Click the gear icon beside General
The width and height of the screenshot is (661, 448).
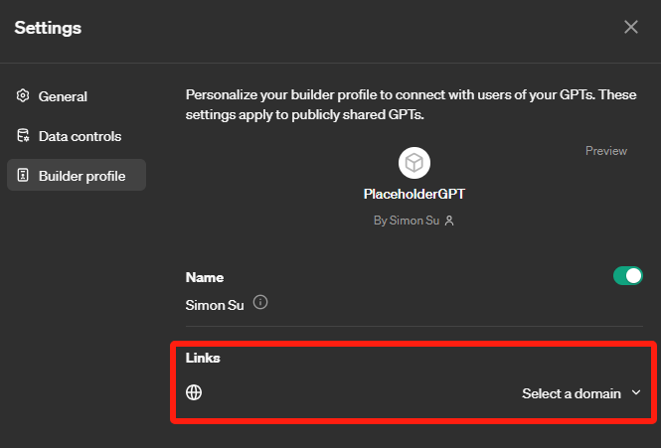pos(22,96)
